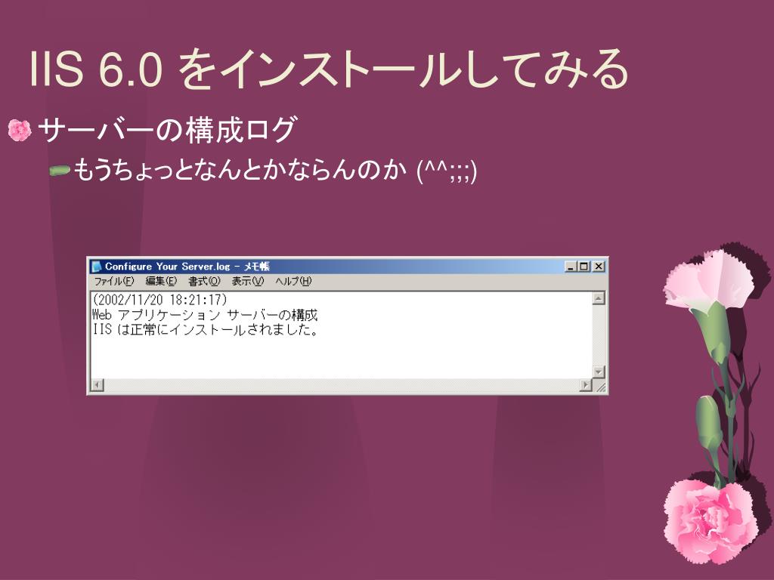Click the bullet text 'サーバーの構成ログ'
774x580 pixels.
[168, 130]
